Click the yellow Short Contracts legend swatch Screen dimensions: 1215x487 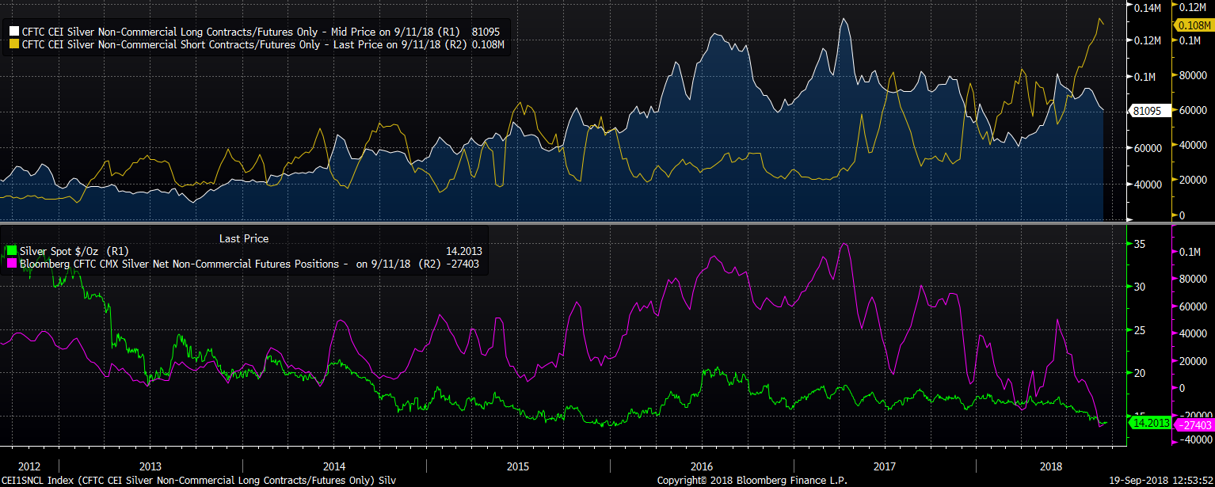tap(13, 45)
